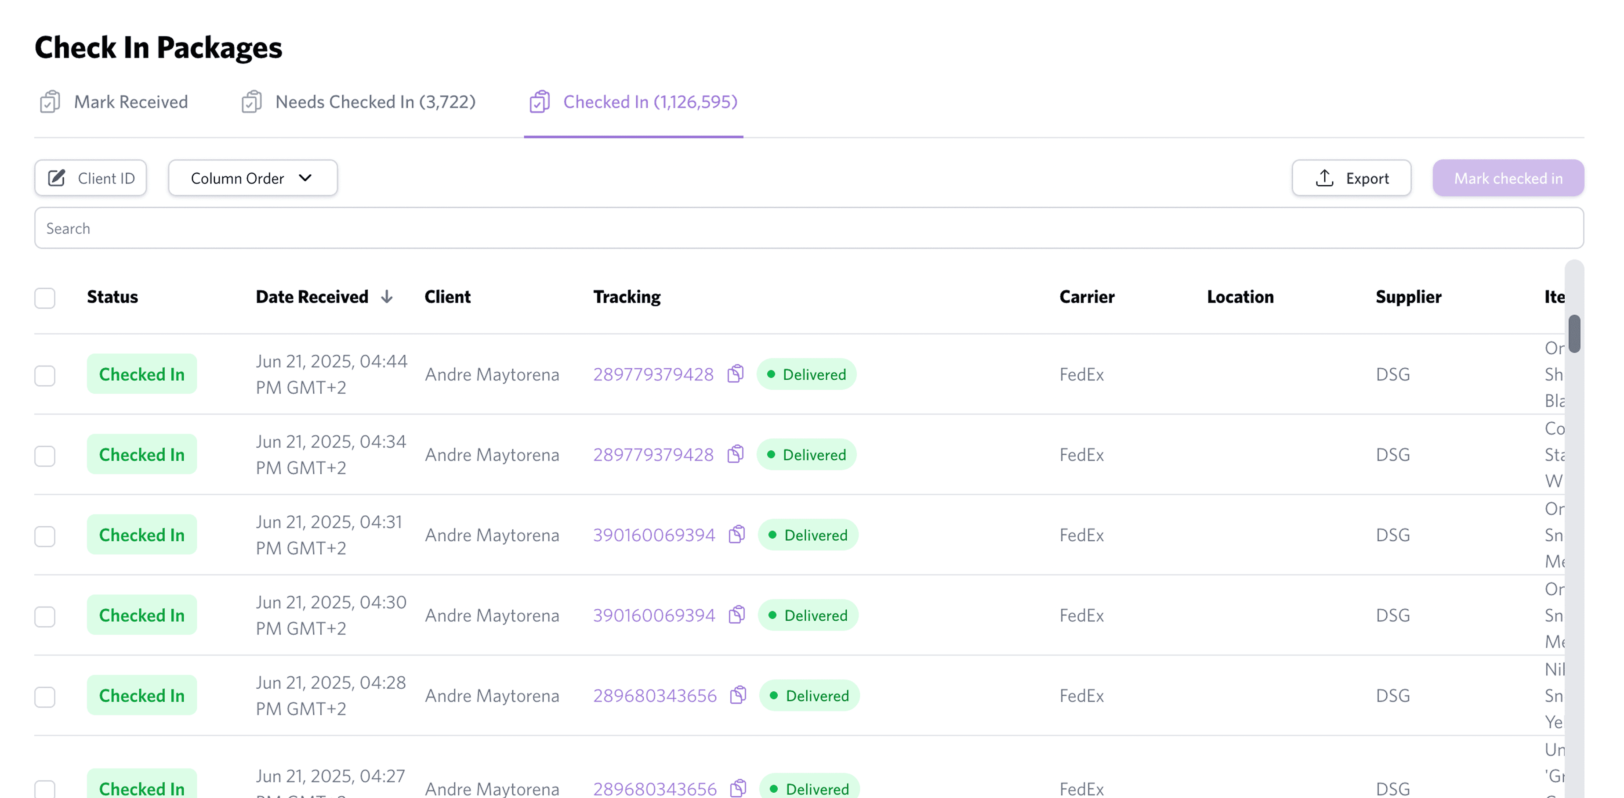Image resolution: width=1624 pixels, height=798 pixels.
Task: Click the Mark checked in button
Action: point(1508,178)
